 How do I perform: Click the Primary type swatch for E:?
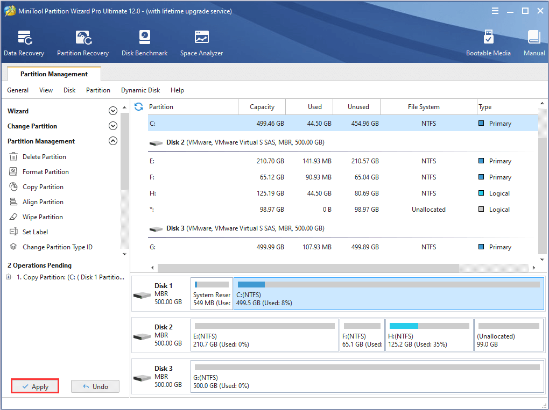pyautogui.click(x=481, y=161)
